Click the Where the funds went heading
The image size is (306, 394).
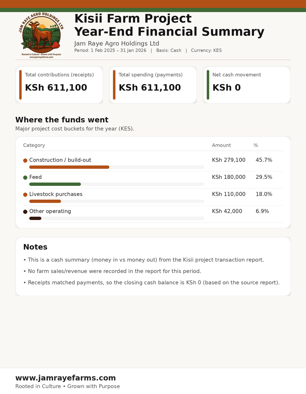pos(62,120)
